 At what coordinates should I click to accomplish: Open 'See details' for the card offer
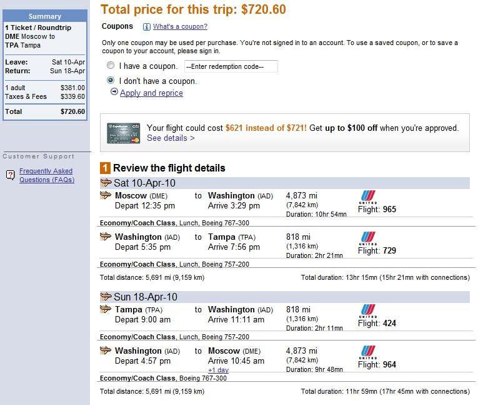point(171,138)
